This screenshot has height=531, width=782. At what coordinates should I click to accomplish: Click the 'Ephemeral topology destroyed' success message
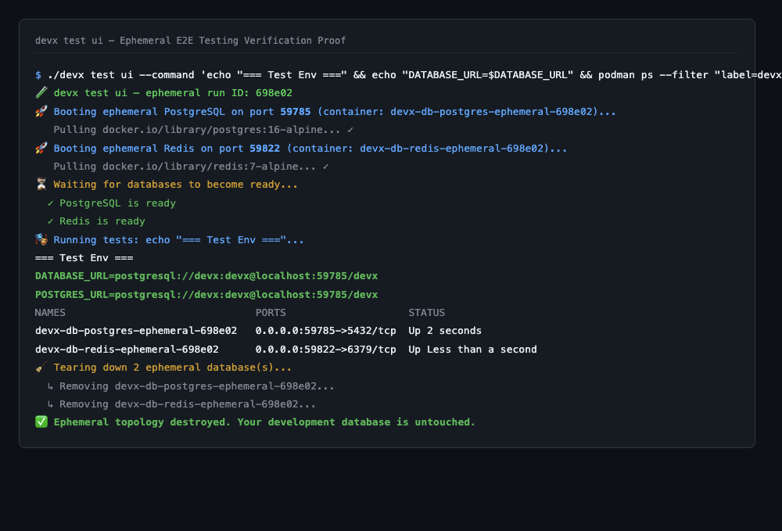[264, 422]
